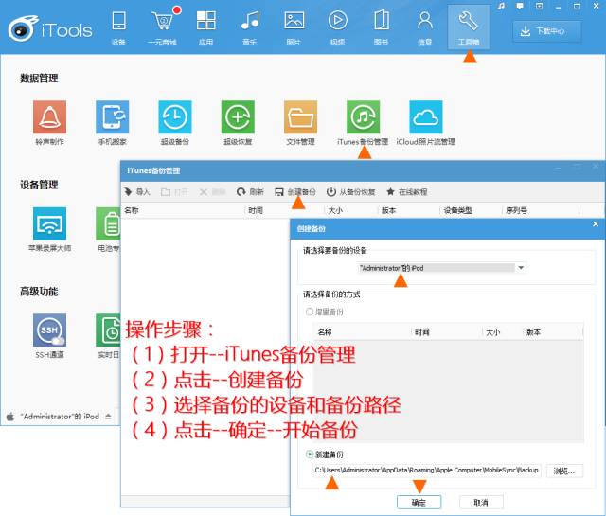Launch 手机搬家 phone transfer tool
The width and height of the screenshot is (606, 516).
click(x=112, y=123)
